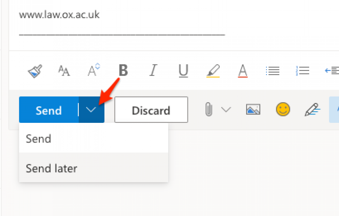Screen dimensions: 339x216
Task: Open the emoji smiley picker
Action: (283, 109)
